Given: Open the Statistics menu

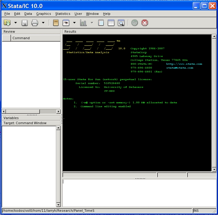Looking at the screenshot, I should coord(63,14).
